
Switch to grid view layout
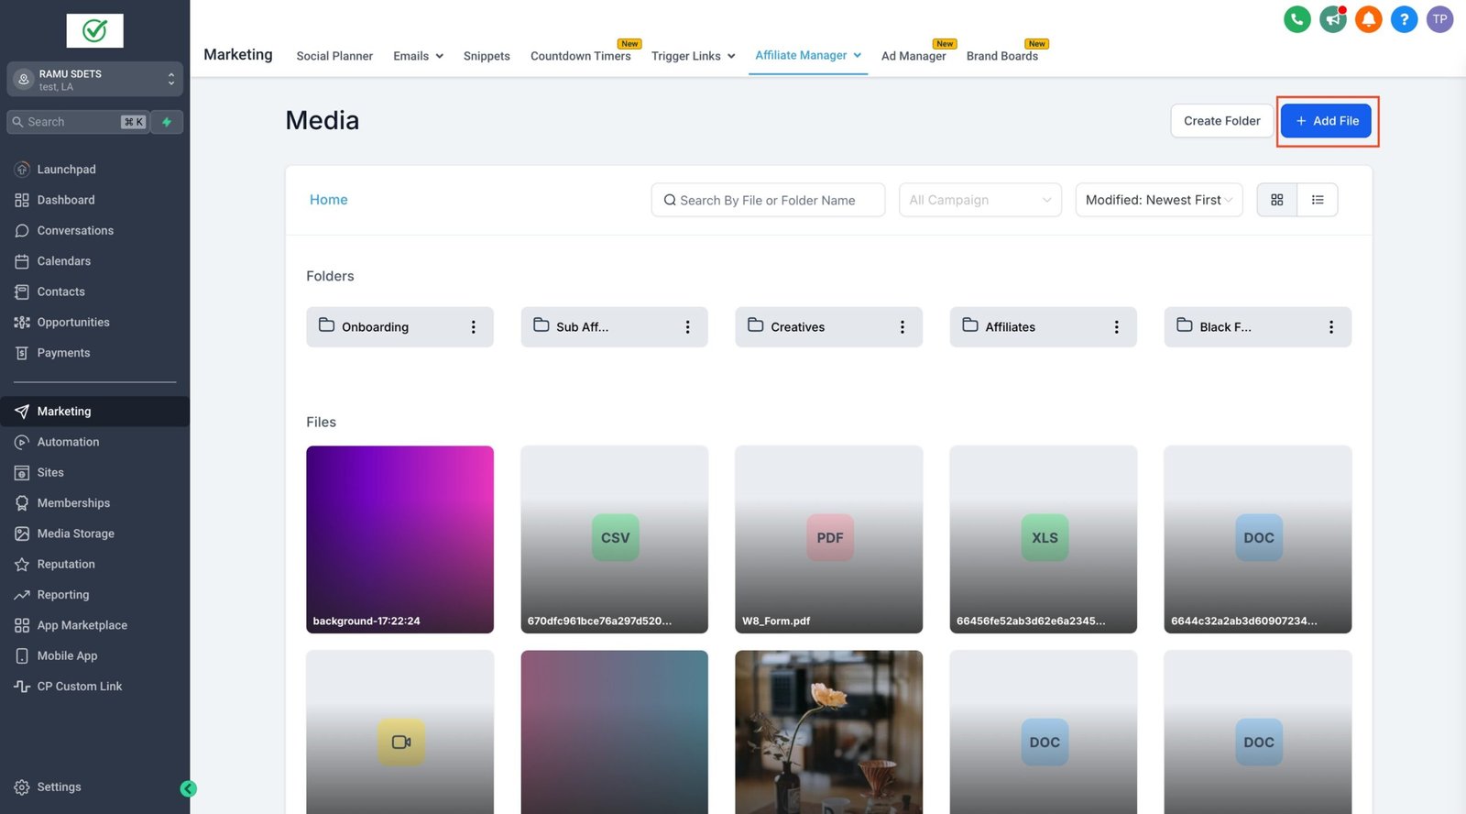1276,200
